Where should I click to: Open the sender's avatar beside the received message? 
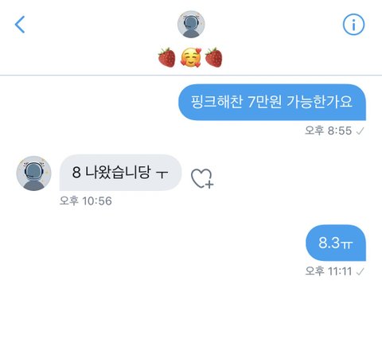tap(33, 173)
